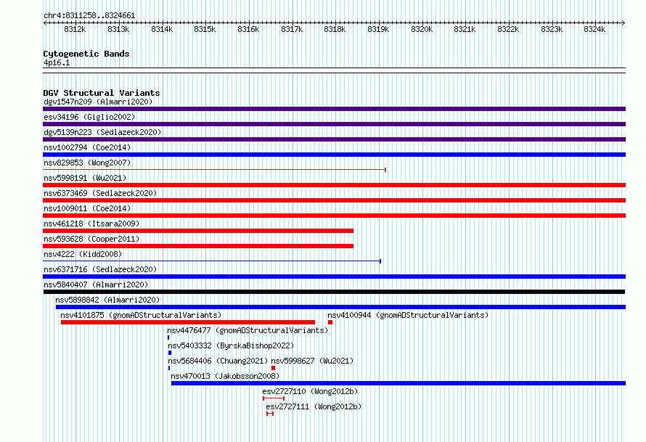Click the 8318k ruler tick label
Screen dimensions: 646x442
335,30
